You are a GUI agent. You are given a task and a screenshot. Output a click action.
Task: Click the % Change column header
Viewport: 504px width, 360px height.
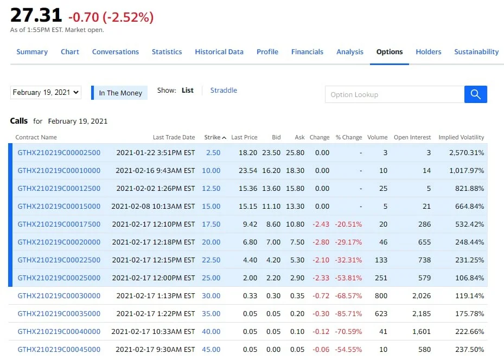coord(349,137)
